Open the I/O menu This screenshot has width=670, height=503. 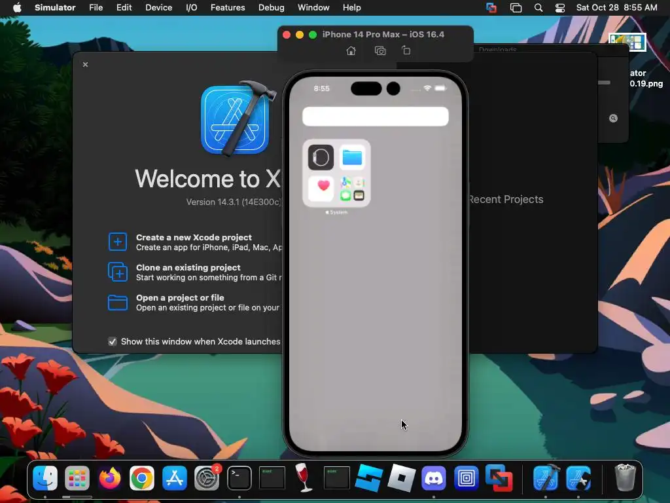point(192,8)
